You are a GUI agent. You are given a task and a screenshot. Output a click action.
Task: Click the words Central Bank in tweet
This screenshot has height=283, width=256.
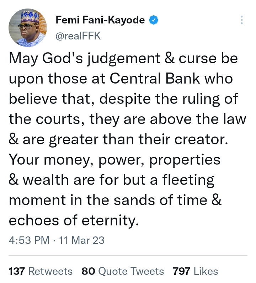(155, 79)
